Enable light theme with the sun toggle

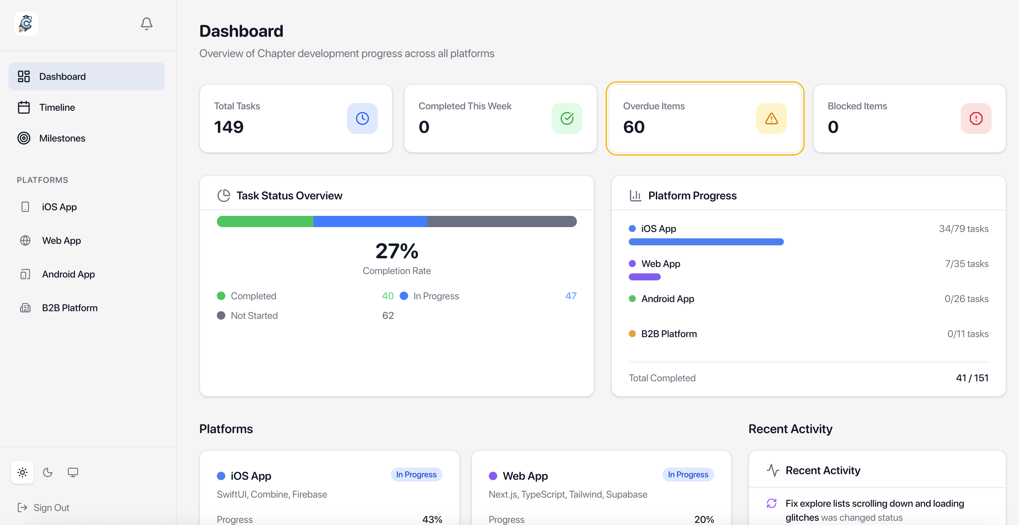[x=22, y=472]
